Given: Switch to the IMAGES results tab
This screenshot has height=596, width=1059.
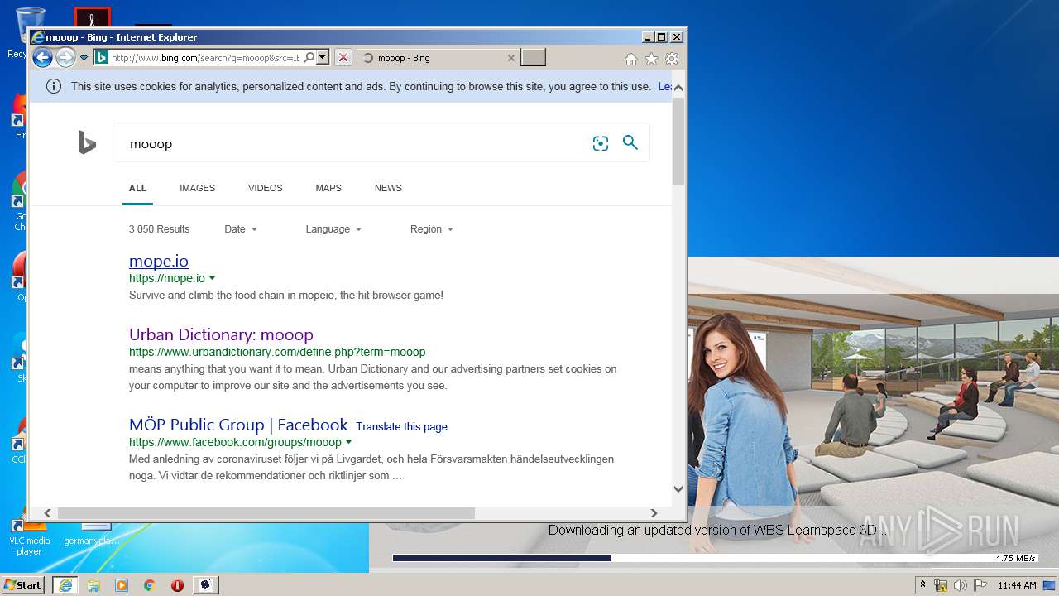Looking at the screenshot, I should pos(197,188).
